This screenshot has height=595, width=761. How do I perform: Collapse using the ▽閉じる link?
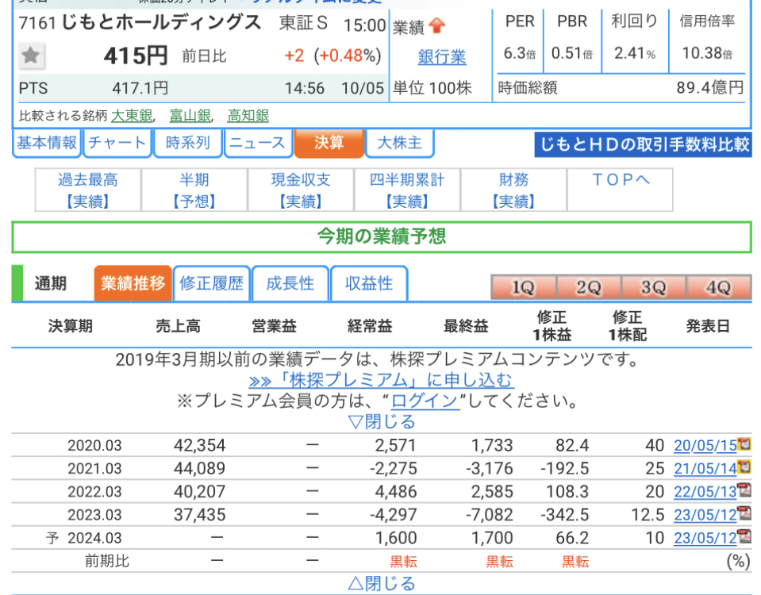coord(382,422)
